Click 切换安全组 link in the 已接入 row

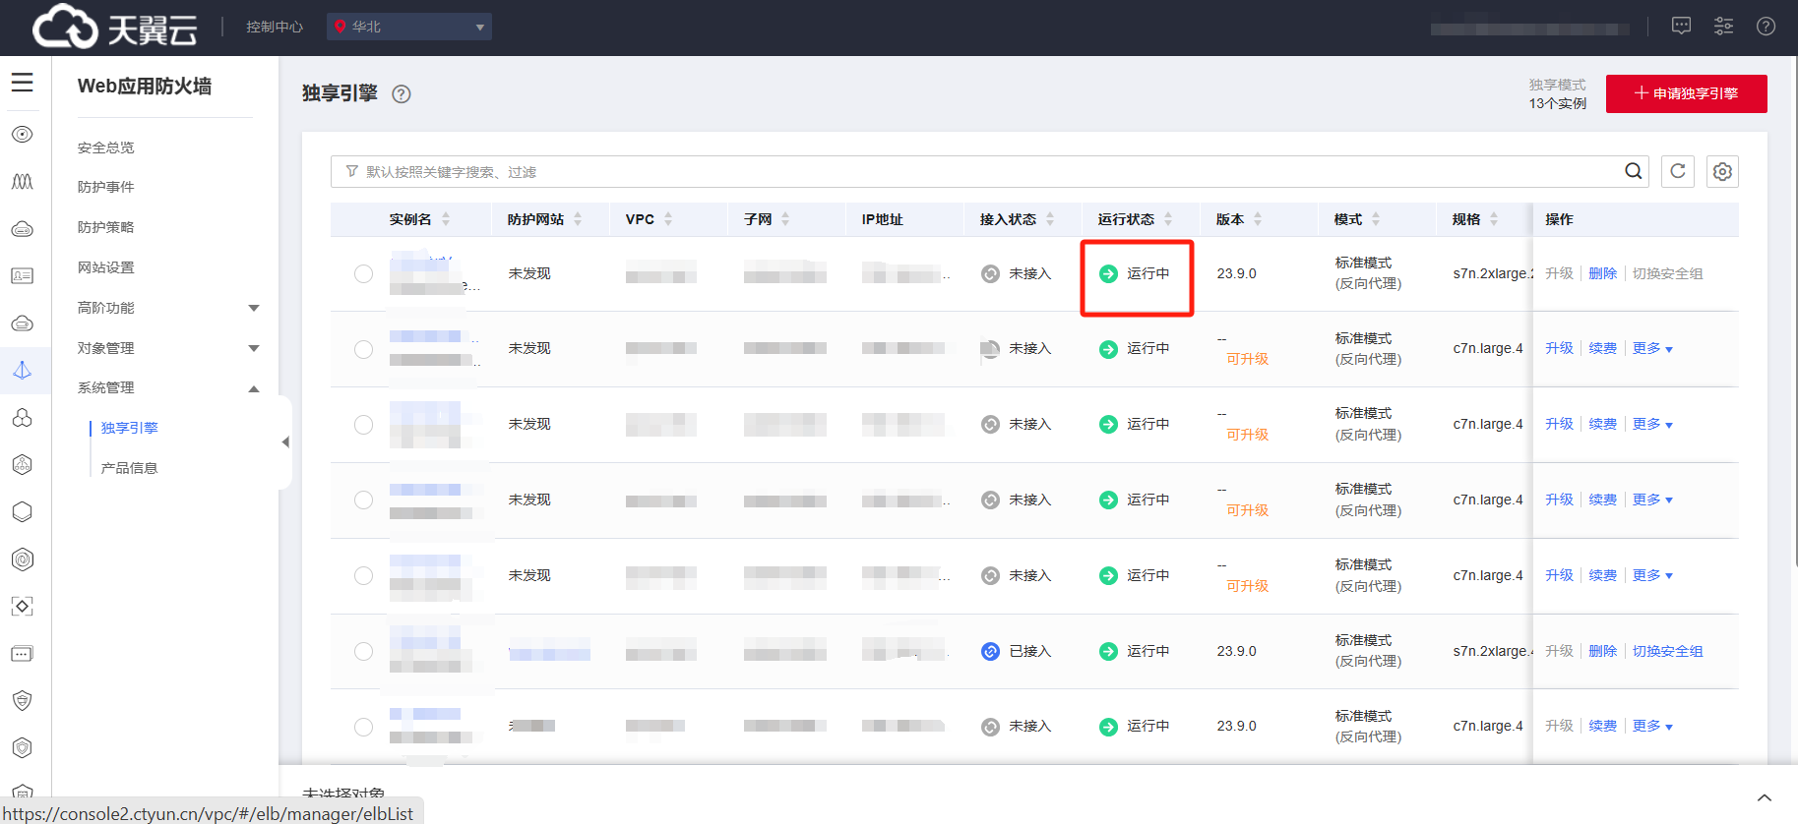(x=1667, y=651)
